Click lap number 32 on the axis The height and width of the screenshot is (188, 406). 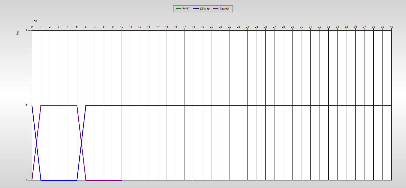(320, 27)
